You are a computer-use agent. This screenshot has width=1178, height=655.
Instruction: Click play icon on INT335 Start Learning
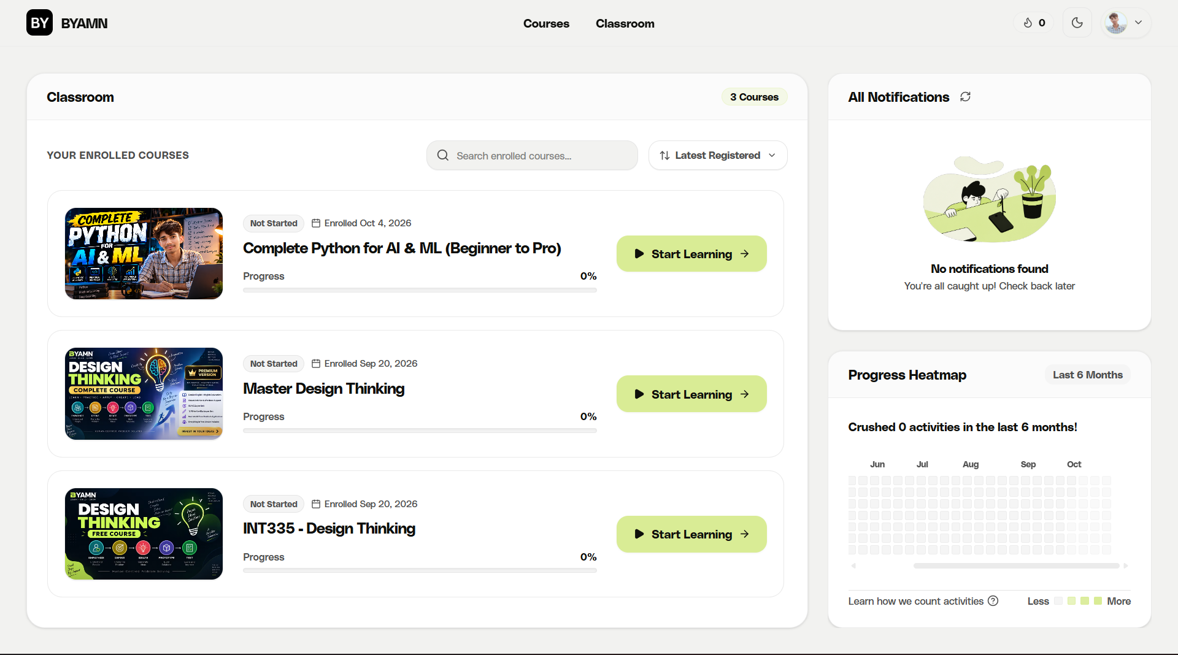click(639, 534)
